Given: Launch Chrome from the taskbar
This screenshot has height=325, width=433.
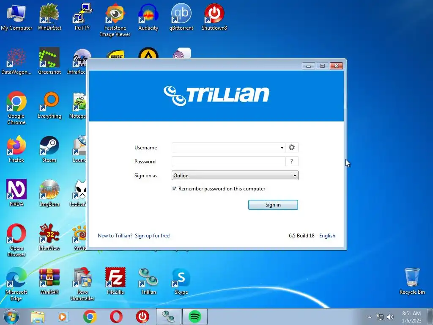Looking at the screenshot, I should pyautogui.click(x=90, y=317).
